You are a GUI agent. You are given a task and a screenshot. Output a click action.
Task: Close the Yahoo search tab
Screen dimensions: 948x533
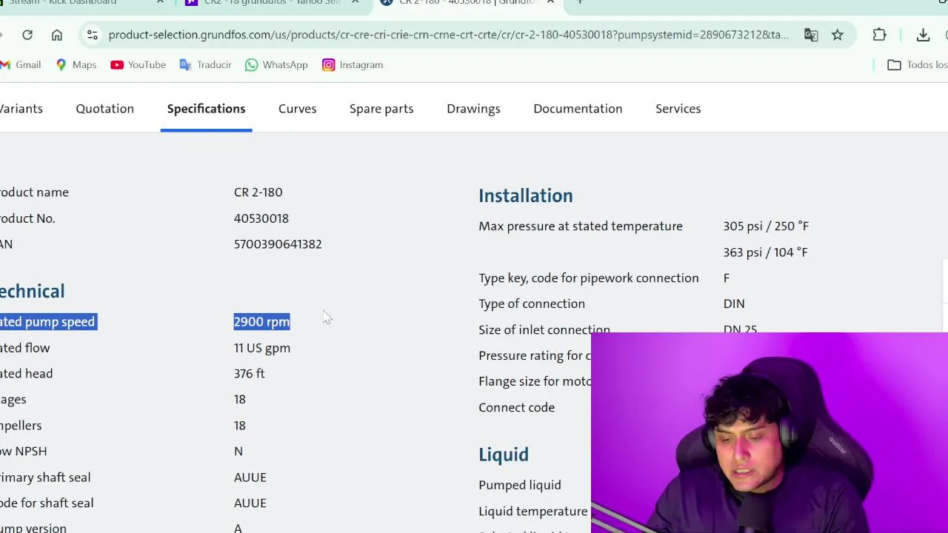click(x=355, y=2)
